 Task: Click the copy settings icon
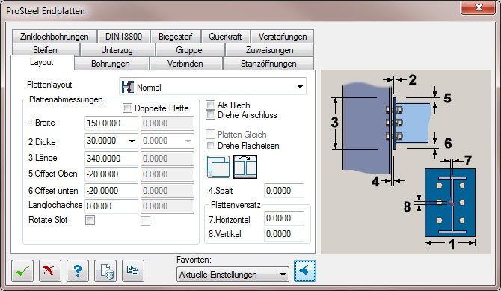coord(133,271)
